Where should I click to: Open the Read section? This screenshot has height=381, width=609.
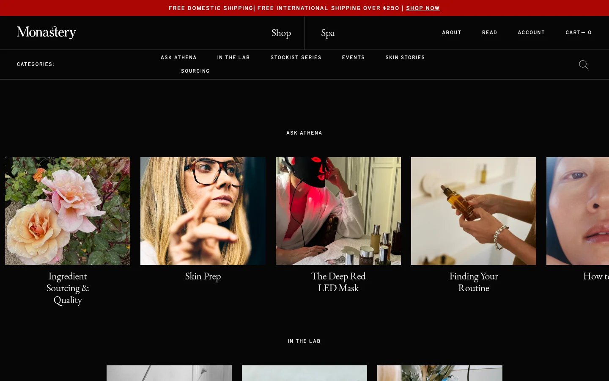coord(490,33)
